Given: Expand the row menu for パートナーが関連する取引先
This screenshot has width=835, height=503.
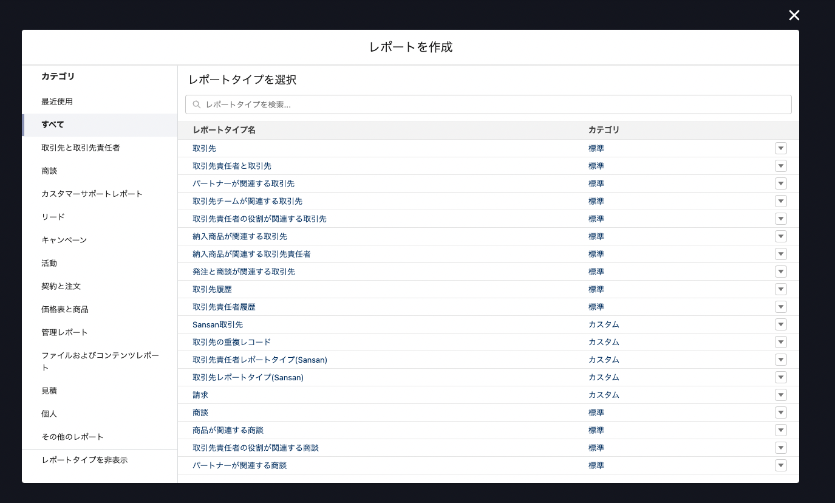Looking at the screenshot, I should [x=781, y=183].
